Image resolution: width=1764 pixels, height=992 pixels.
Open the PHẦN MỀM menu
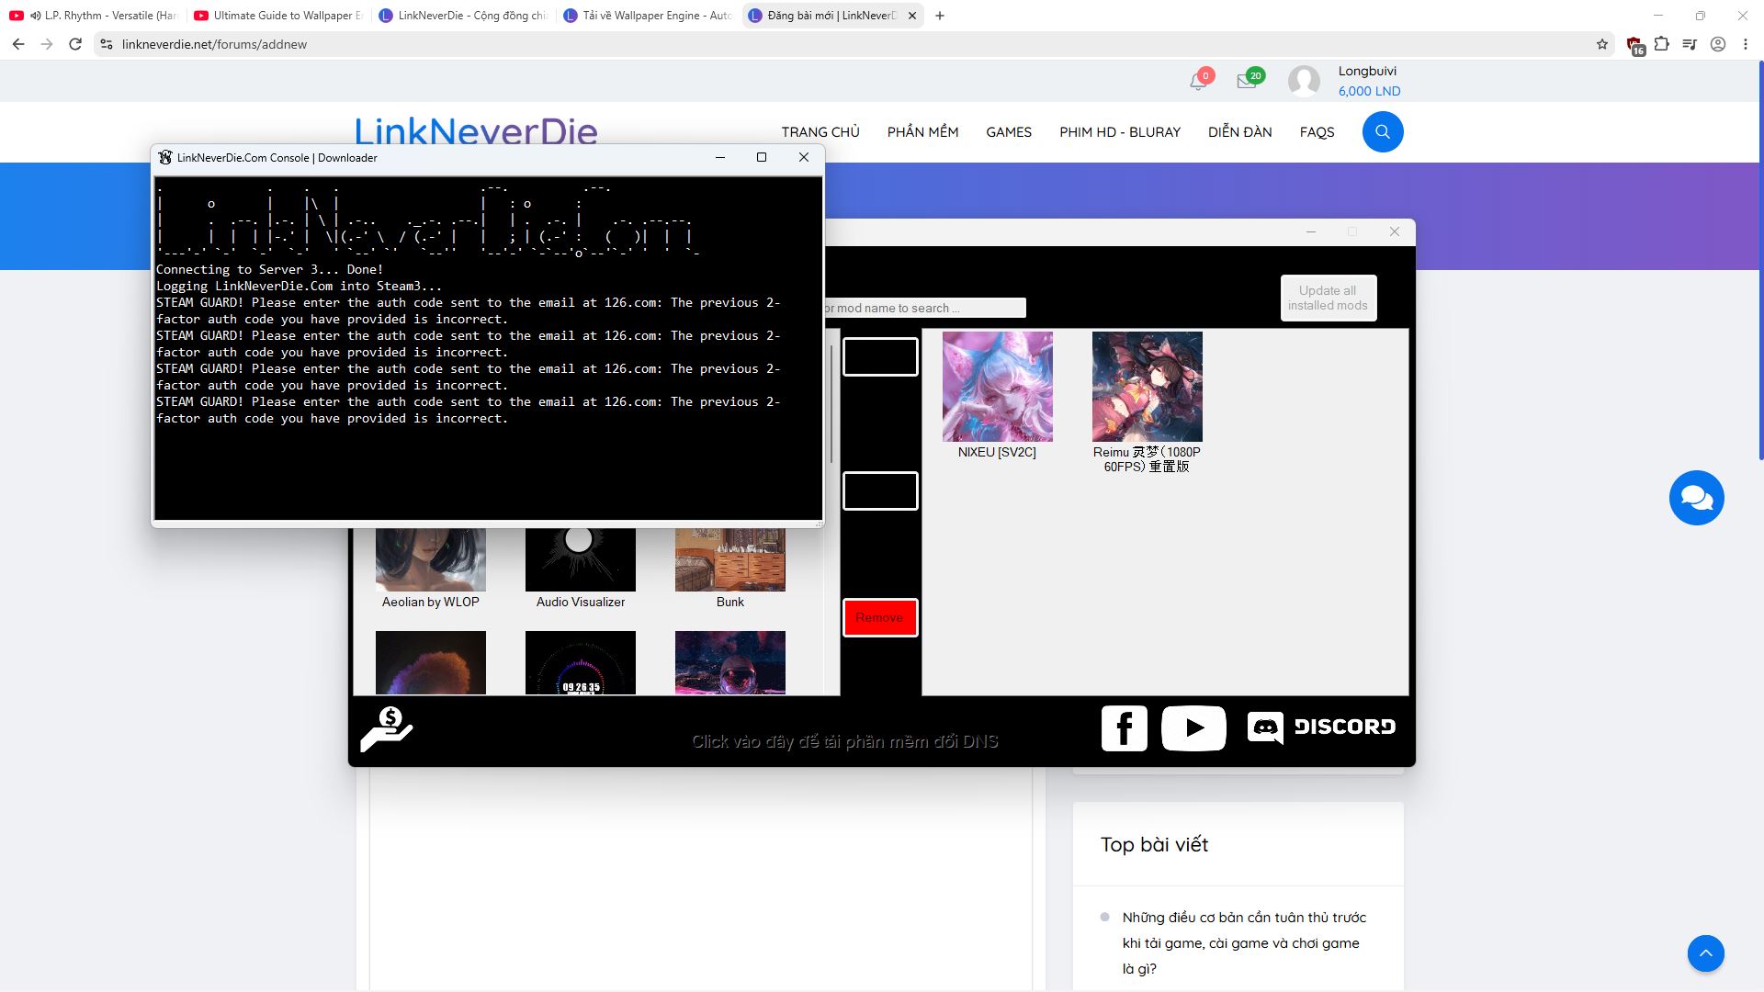pyautogui.click(x=922, y=132)
